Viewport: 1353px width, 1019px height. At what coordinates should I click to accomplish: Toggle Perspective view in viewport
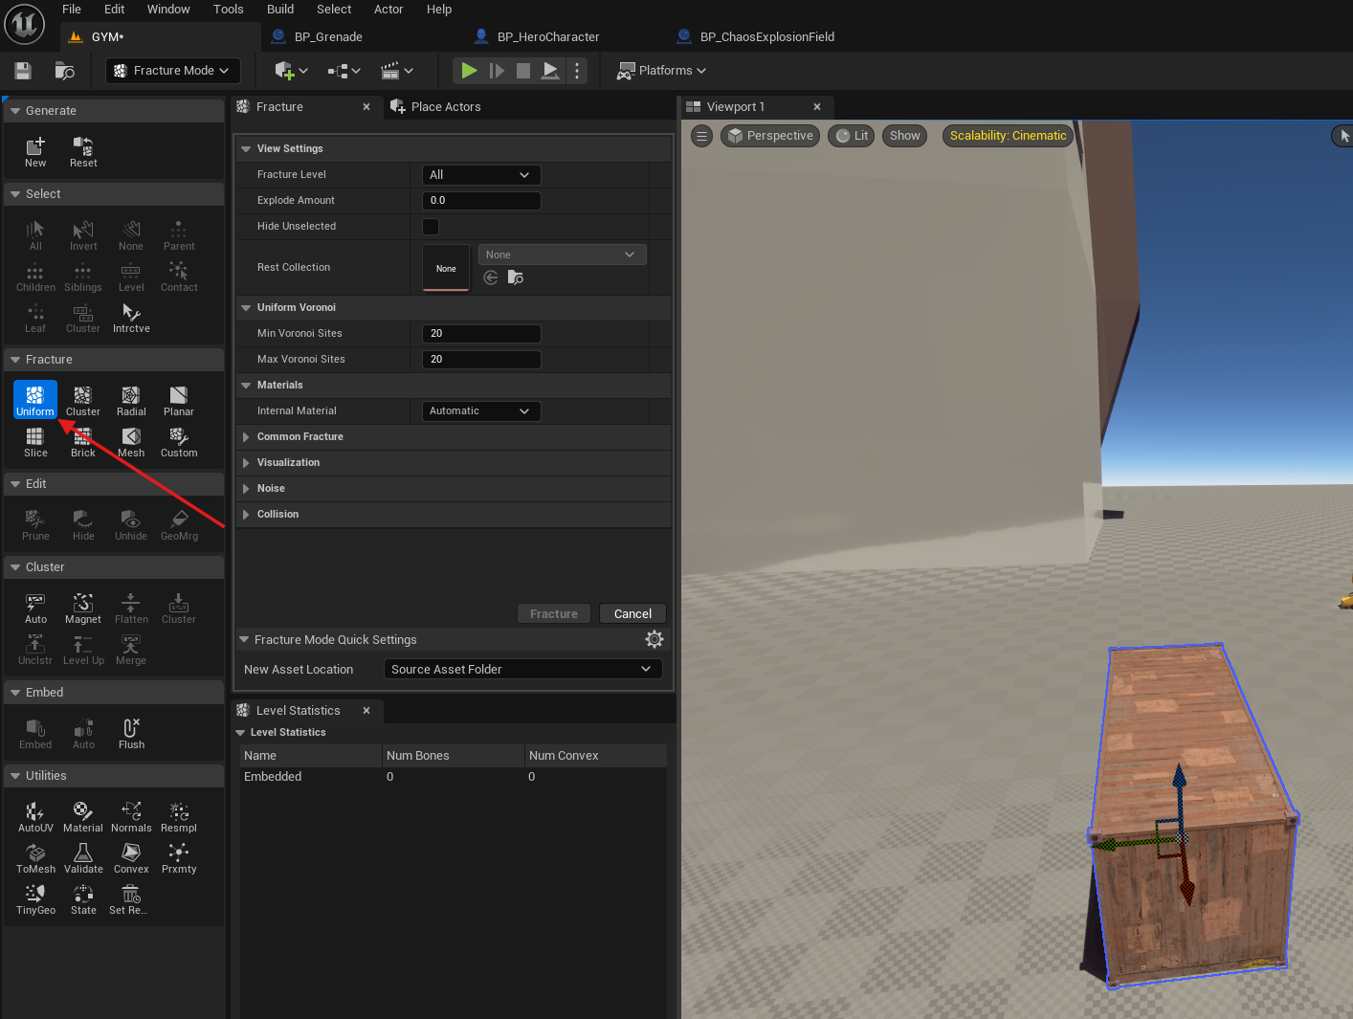point(770,136)
